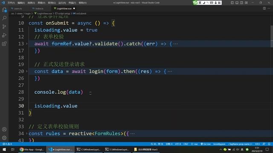273x153 pixels.
Task: Open the 运行 (Run) menu
Action: pos(62,3)
